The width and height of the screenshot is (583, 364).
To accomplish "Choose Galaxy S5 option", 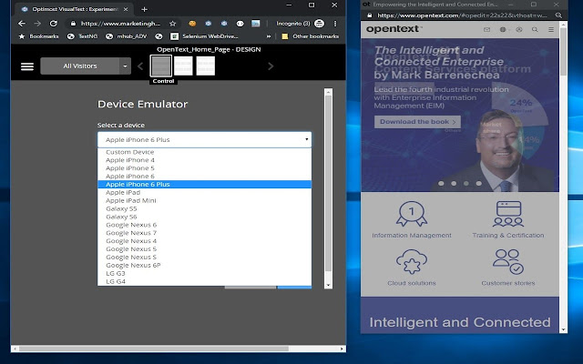I will (x=204, y=208).
